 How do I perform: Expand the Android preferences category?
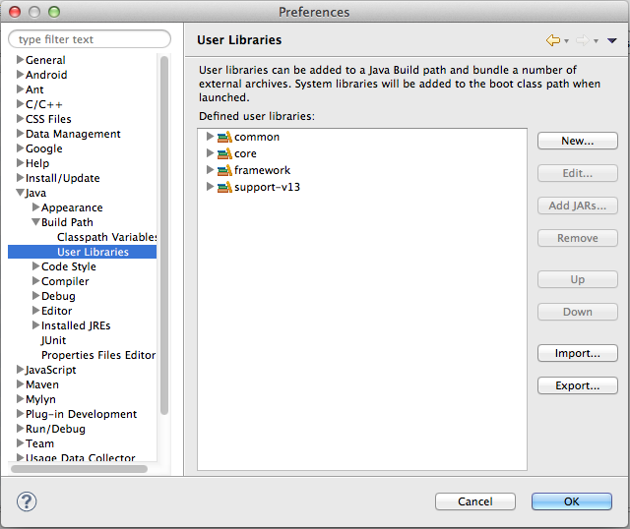pos(20,75)
